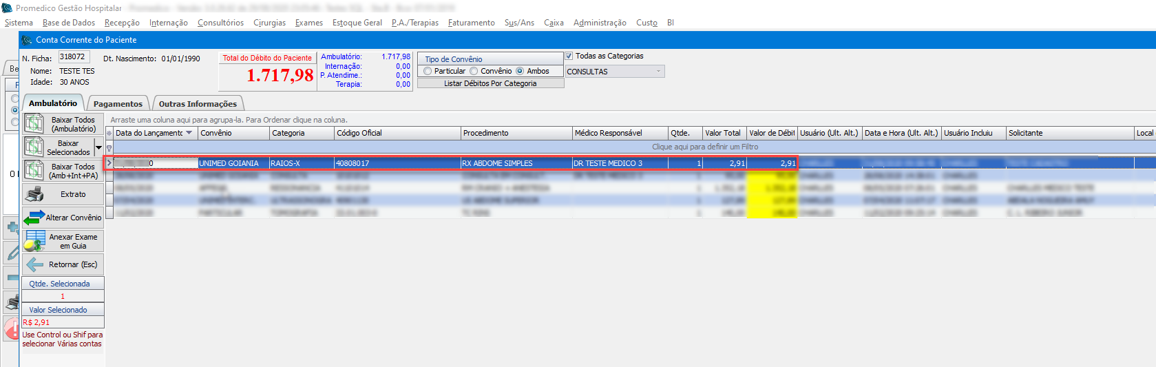Click the N. Ficha input field
The image size is (1156, 367).
pyautogui.click(x=74, y=57)
